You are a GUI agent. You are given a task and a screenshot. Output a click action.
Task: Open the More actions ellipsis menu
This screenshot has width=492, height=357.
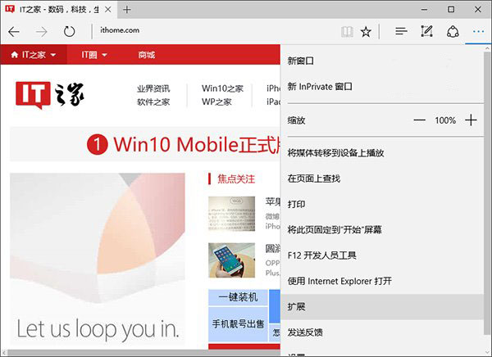tap(478, 31)
